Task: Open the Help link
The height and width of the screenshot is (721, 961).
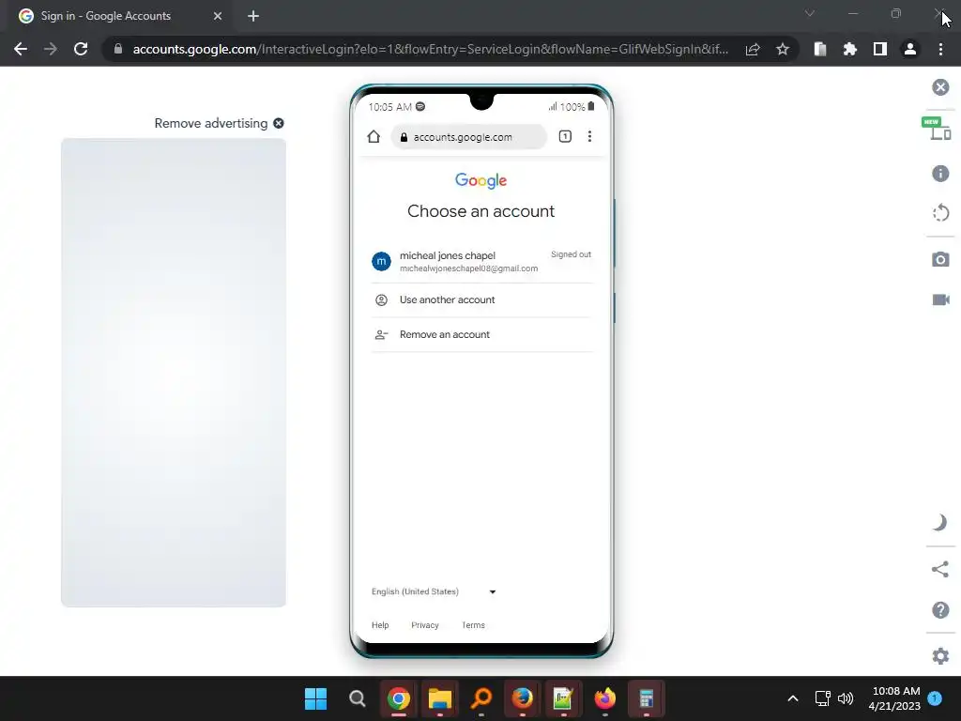Action: tap(380, 625)
